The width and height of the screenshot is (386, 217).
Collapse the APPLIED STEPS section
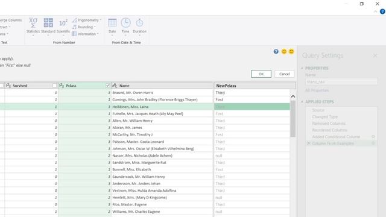click(x=302, y=102)
